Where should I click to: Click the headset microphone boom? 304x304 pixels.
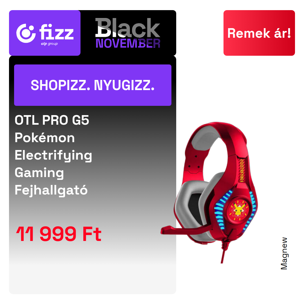184,230
